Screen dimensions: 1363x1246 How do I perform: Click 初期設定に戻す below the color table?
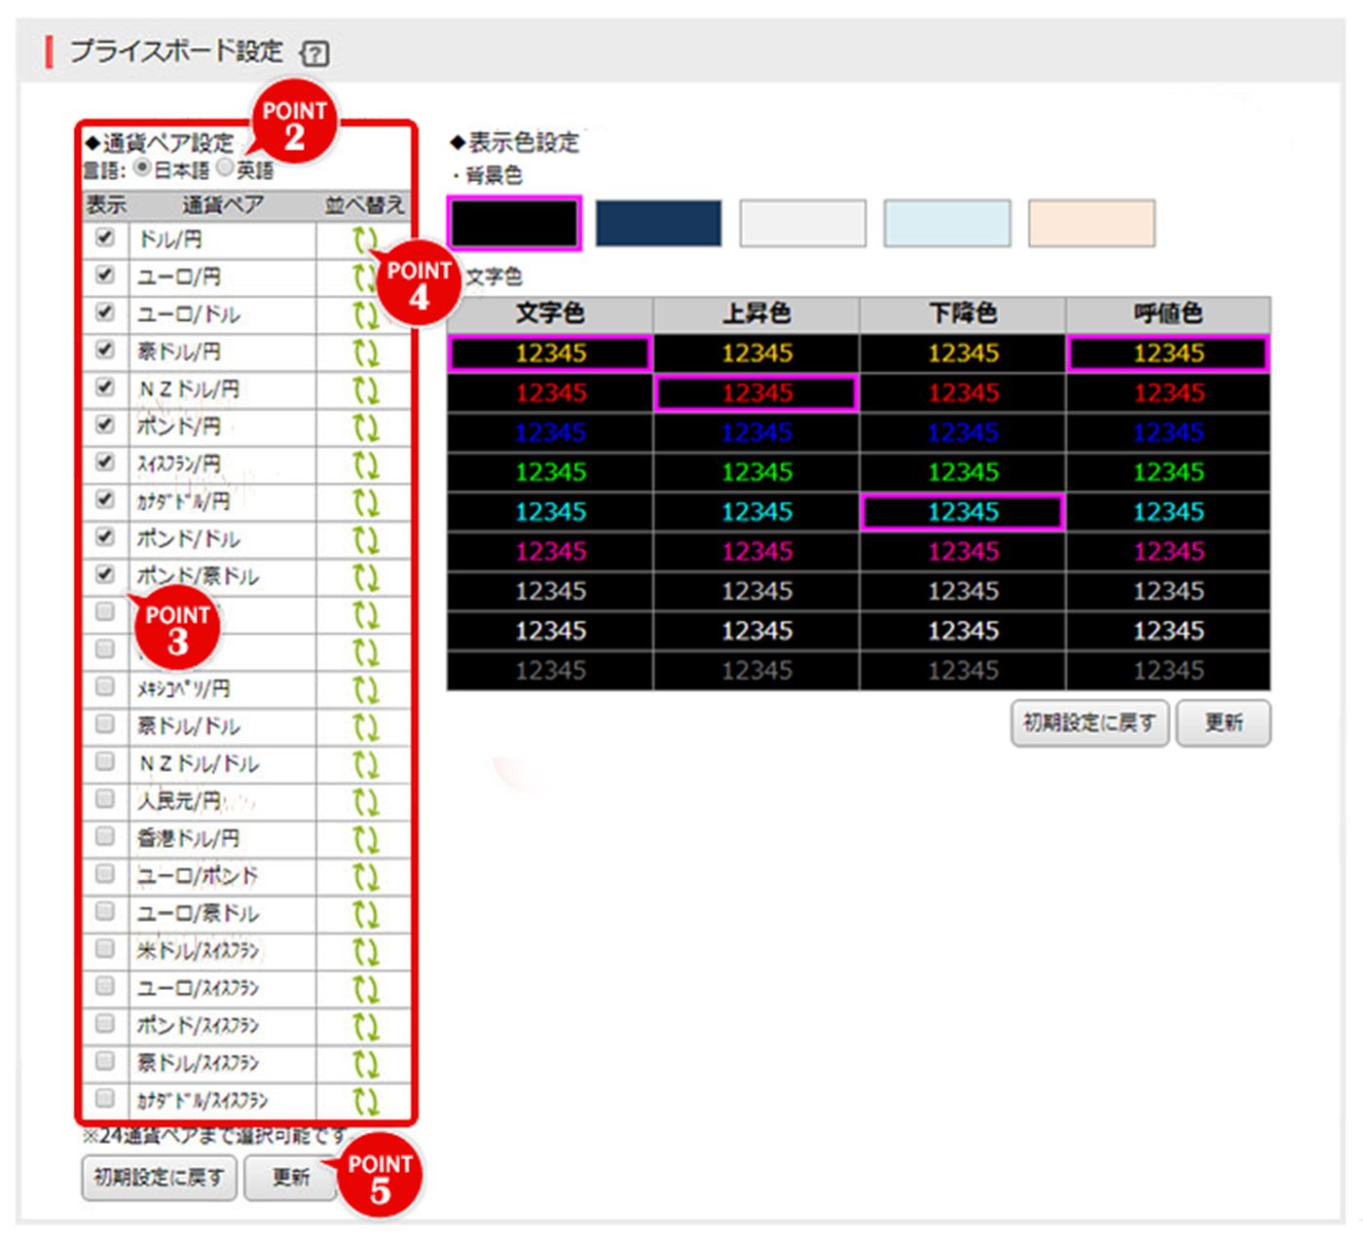point(1088,723)
